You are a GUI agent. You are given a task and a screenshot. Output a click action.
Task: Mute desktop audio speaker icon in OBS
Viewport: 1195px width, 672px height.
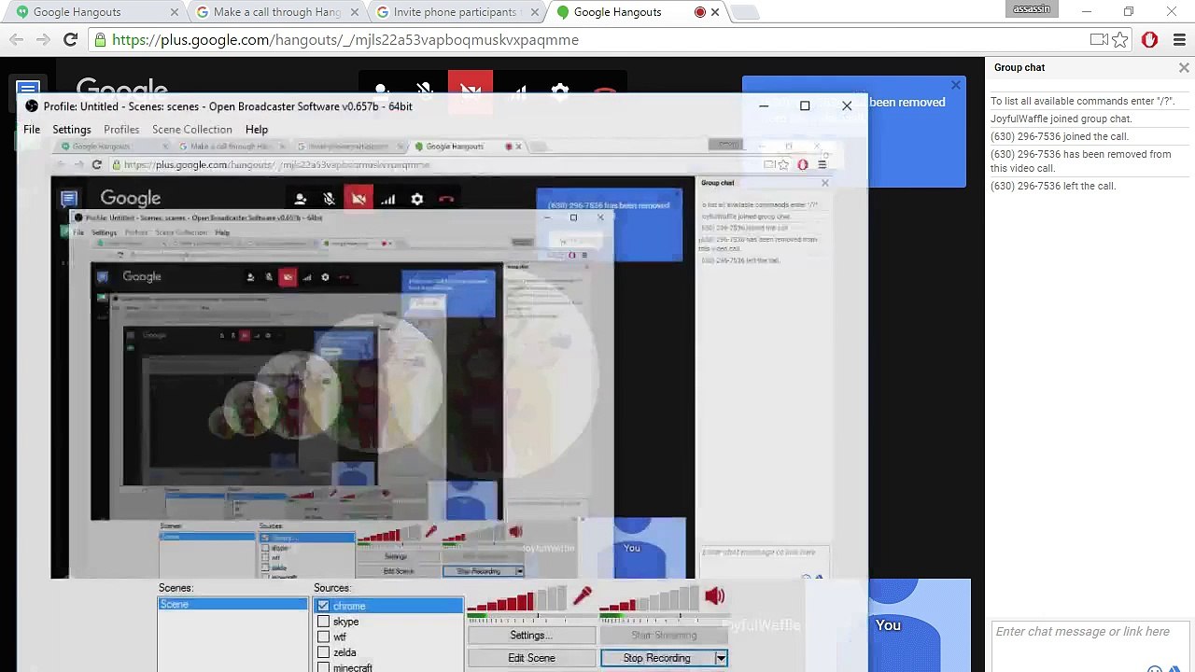pos(715,595)
